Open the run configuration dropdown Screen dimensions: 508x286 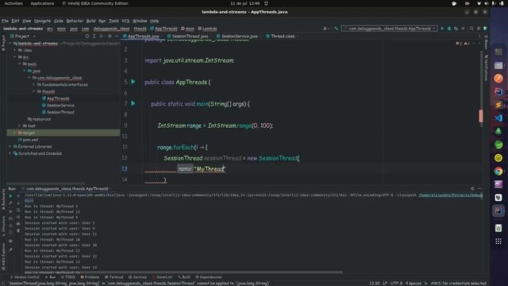(390, 29)
